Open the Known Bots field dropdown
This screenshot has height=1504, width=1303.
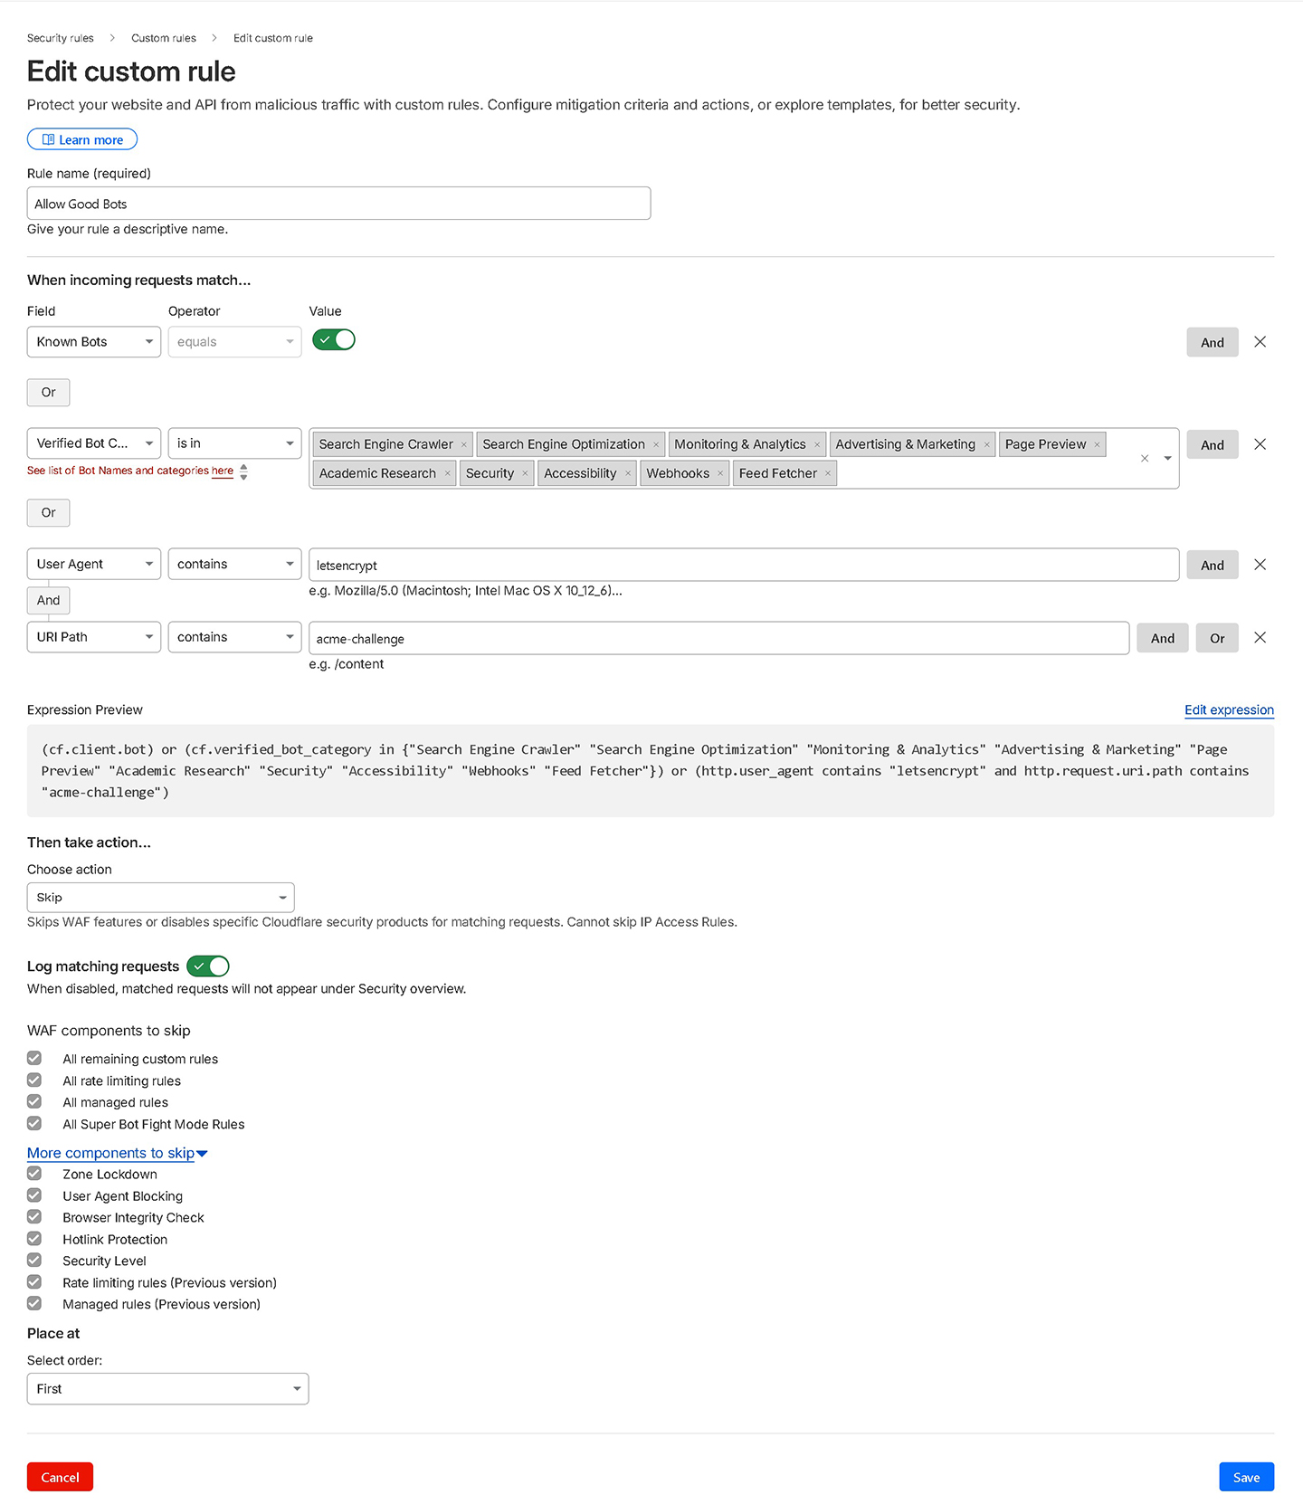[94, 342]
